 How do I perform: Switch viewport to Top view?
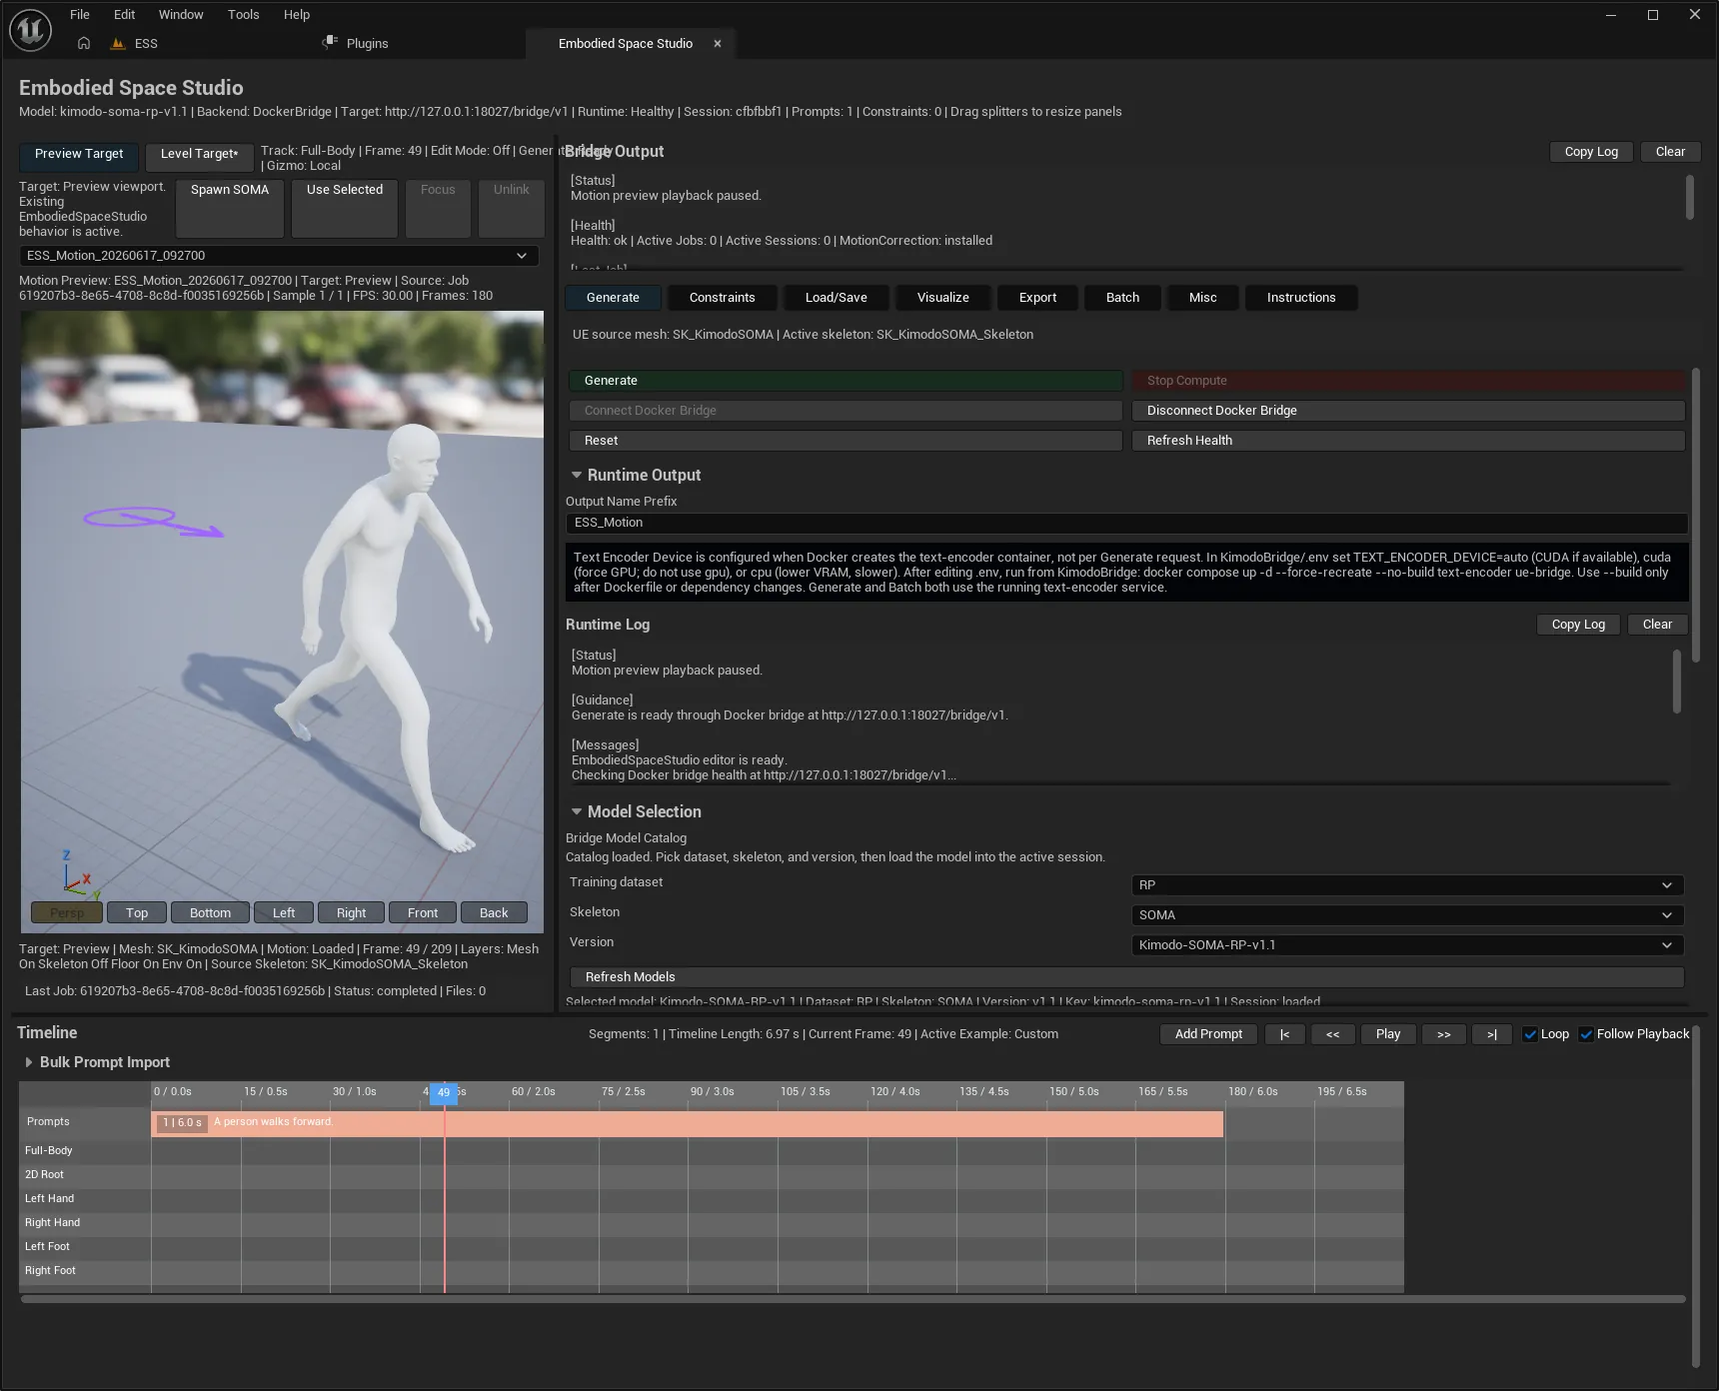137,912
